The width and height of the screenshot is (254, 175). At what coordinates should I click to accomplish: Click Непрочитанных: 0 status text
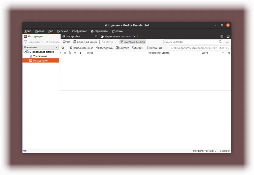click(205, 151)
